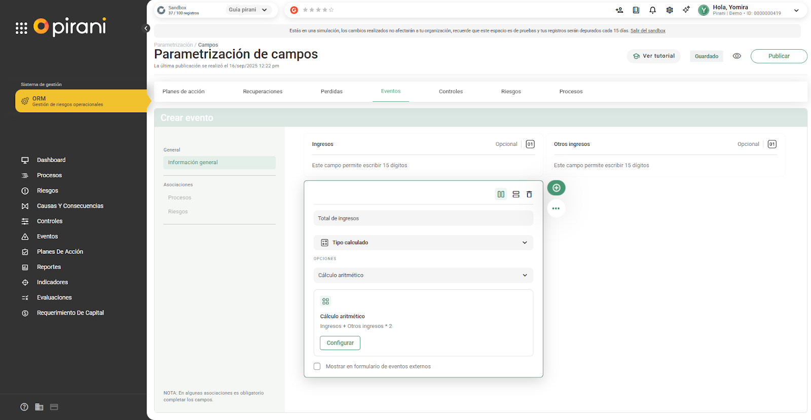811x420 pixels.
Task: Toggle the preview eye icon
Action: tap(736, 56)
